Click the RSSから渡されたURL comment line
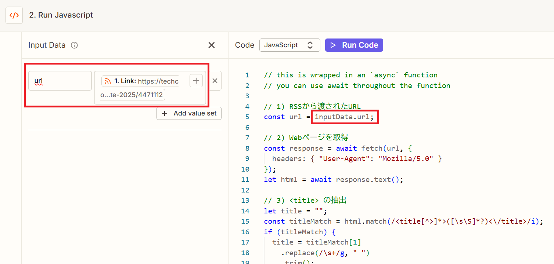Screen dimensions: 554x264 tap(312, 106)
